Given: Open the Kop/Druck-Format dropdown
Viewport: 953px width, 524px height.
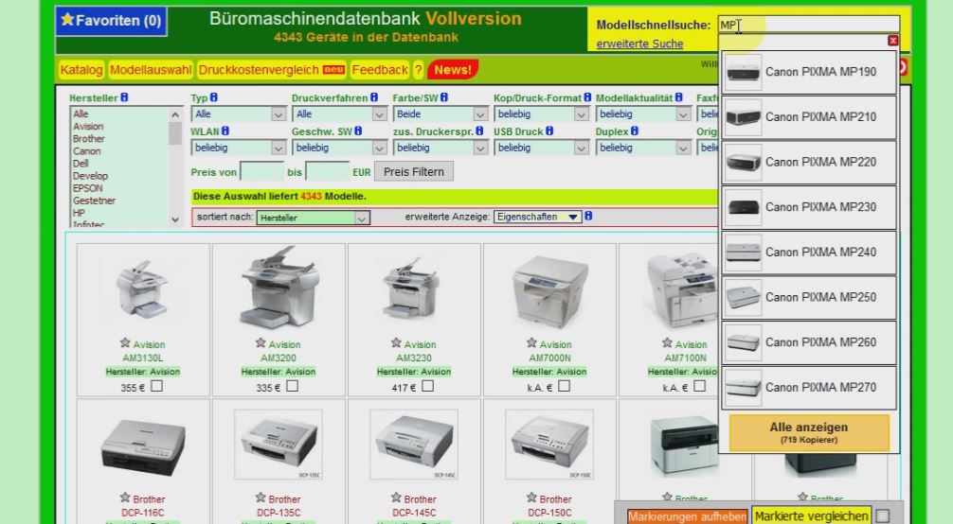Looking at the screenshot, I should click(x=542, y=114).
